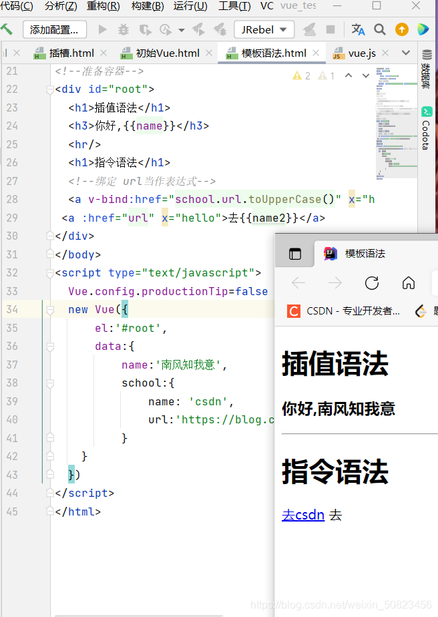Viewport: 438px width, 617px height.
Task: Click the browser refresh icon
Action: 372,282
